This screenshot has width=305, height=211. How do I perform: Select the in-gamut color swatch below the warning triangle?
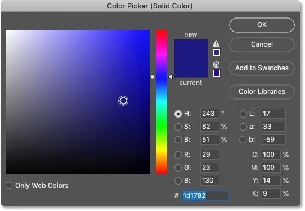click(217, 52)
